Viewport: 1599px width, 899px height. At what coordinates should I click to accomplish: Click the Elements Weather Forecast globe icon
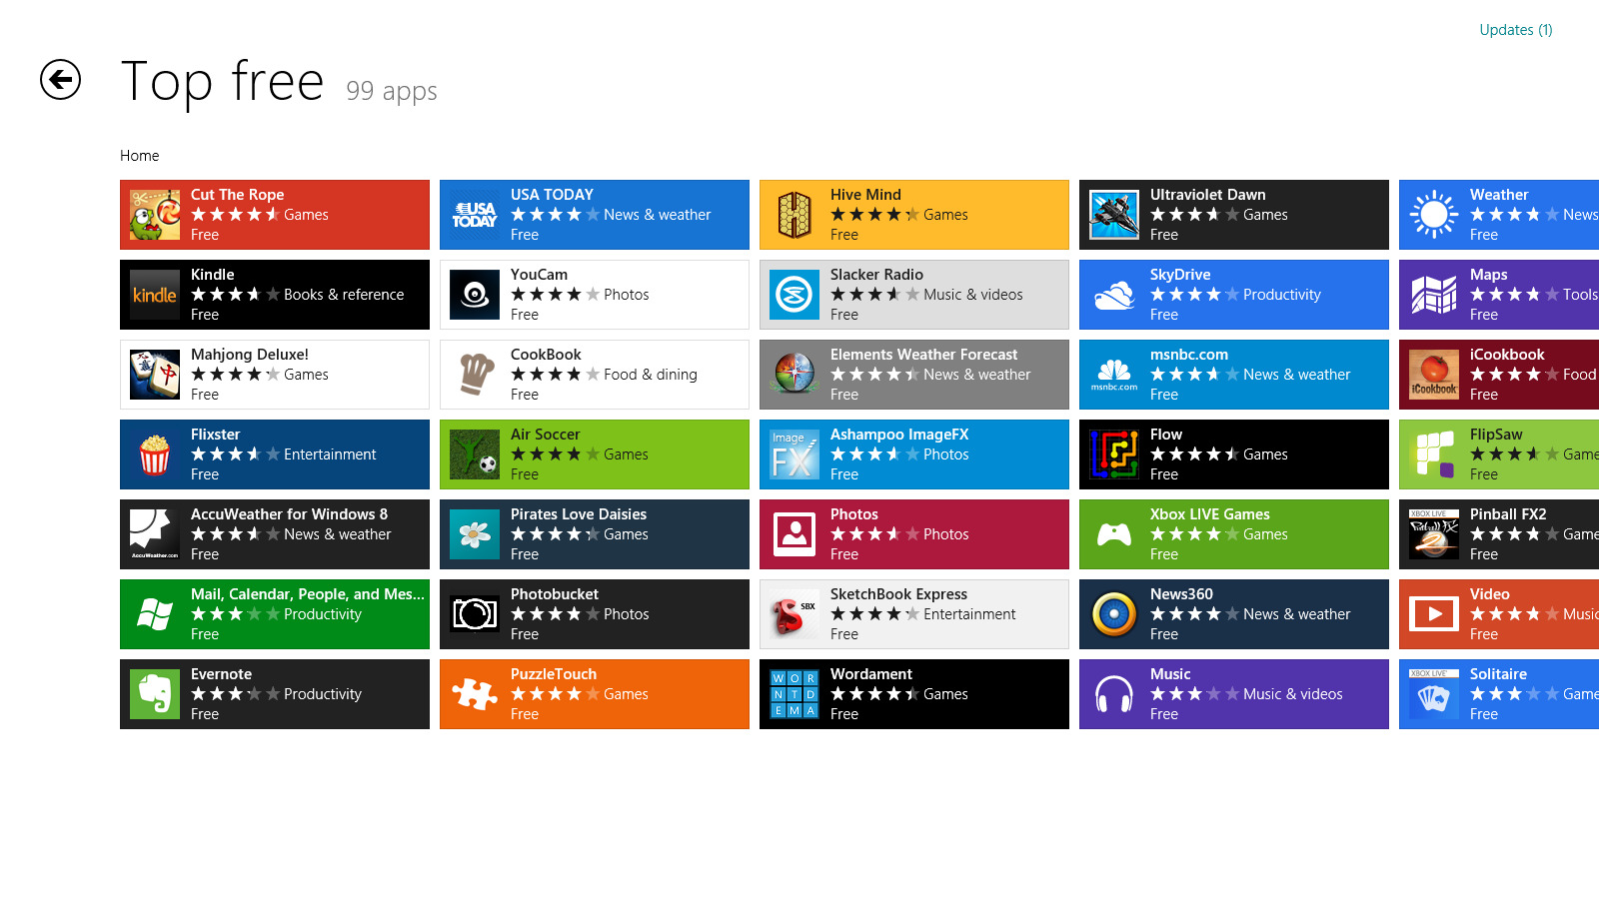(x=795, y=375)
